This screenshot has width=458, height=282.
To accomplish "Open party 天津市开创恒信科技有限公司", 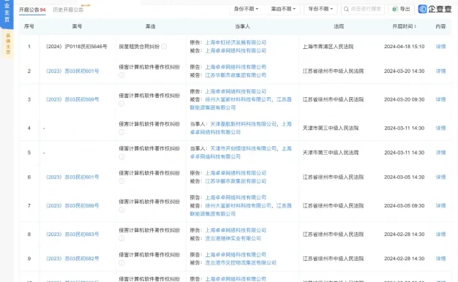I will (x=244, y=149).
